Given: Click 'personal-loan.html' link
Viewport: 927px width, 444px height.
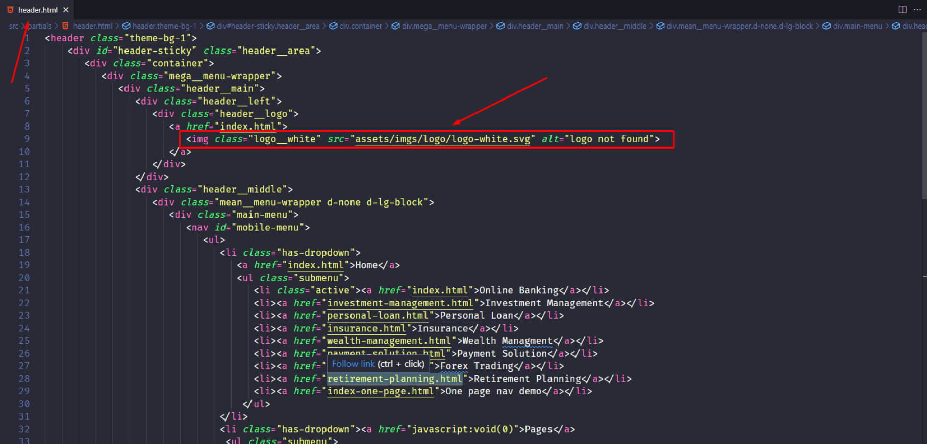Looking at the screenshot, I should pyautogui.click(x=378, y=315).
